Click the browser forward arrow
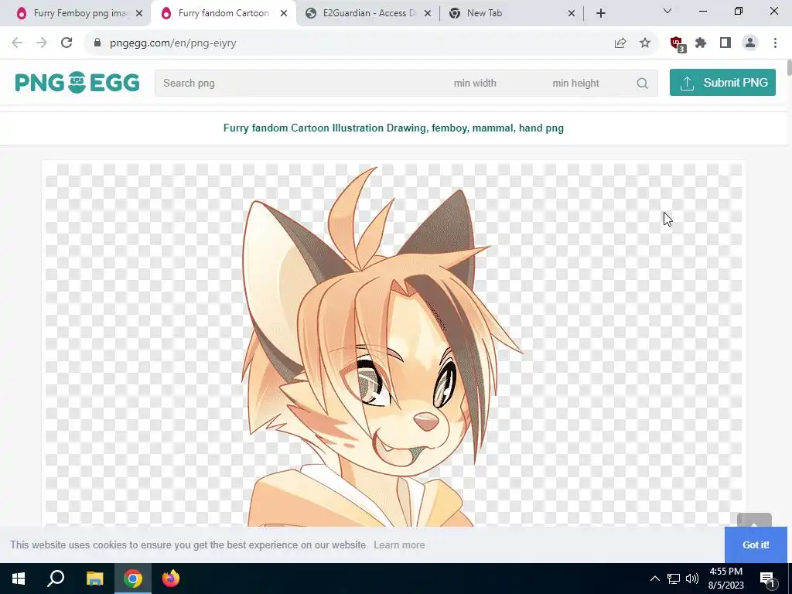The width and height of the screenshot is (792, 594). (42, 43)
